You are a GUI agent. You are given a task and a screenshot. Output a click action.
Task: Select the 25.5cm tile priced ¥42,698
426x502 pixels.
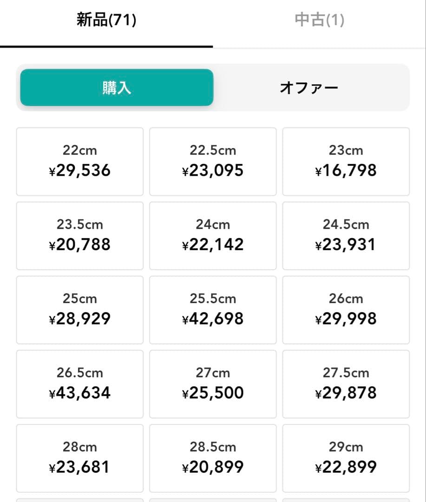pyautogui.click(x=213, y=310)
